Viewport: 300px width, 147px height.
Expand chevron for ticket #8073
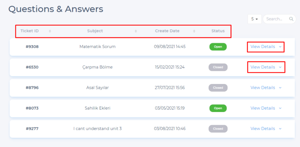(280, 108)
